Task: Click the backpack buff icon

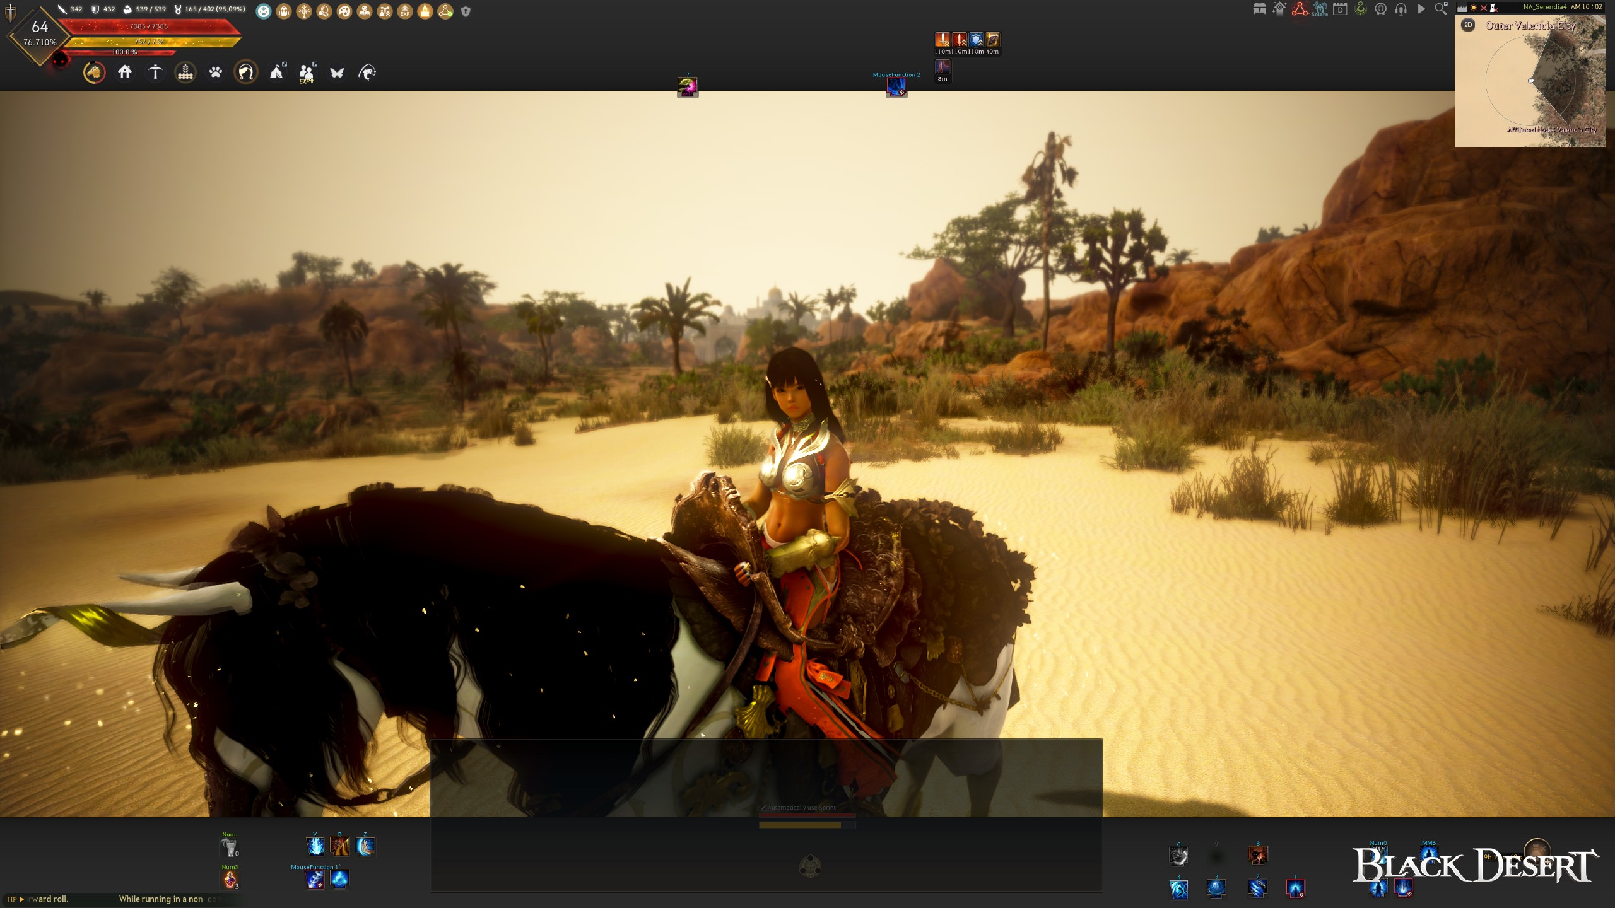Action: pyautogui.click(x=284, y=11)
